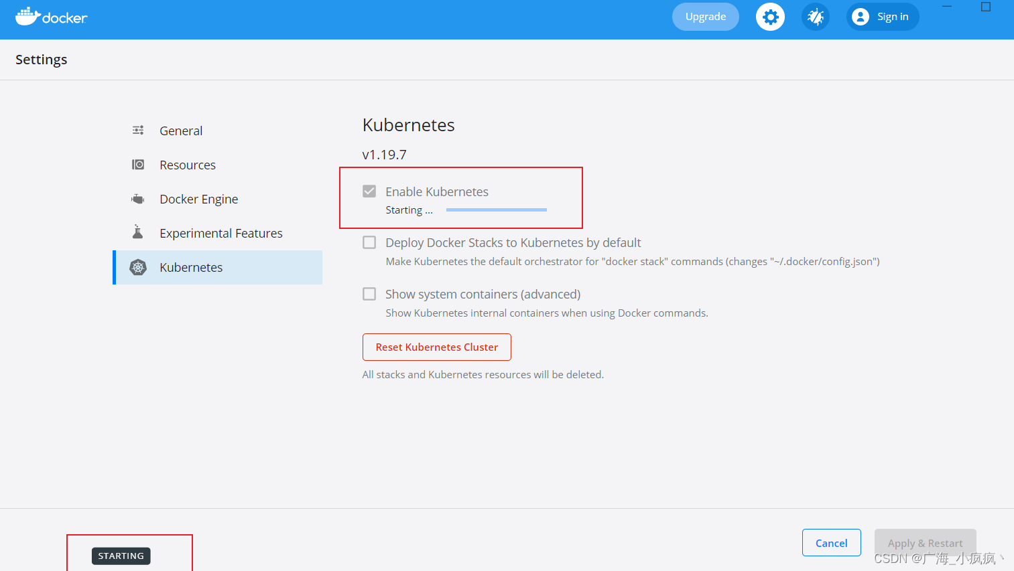The image size is (1014, 571).
Task: Toggle the Enable Kubernetes checkbox
Action: [369, 191]
